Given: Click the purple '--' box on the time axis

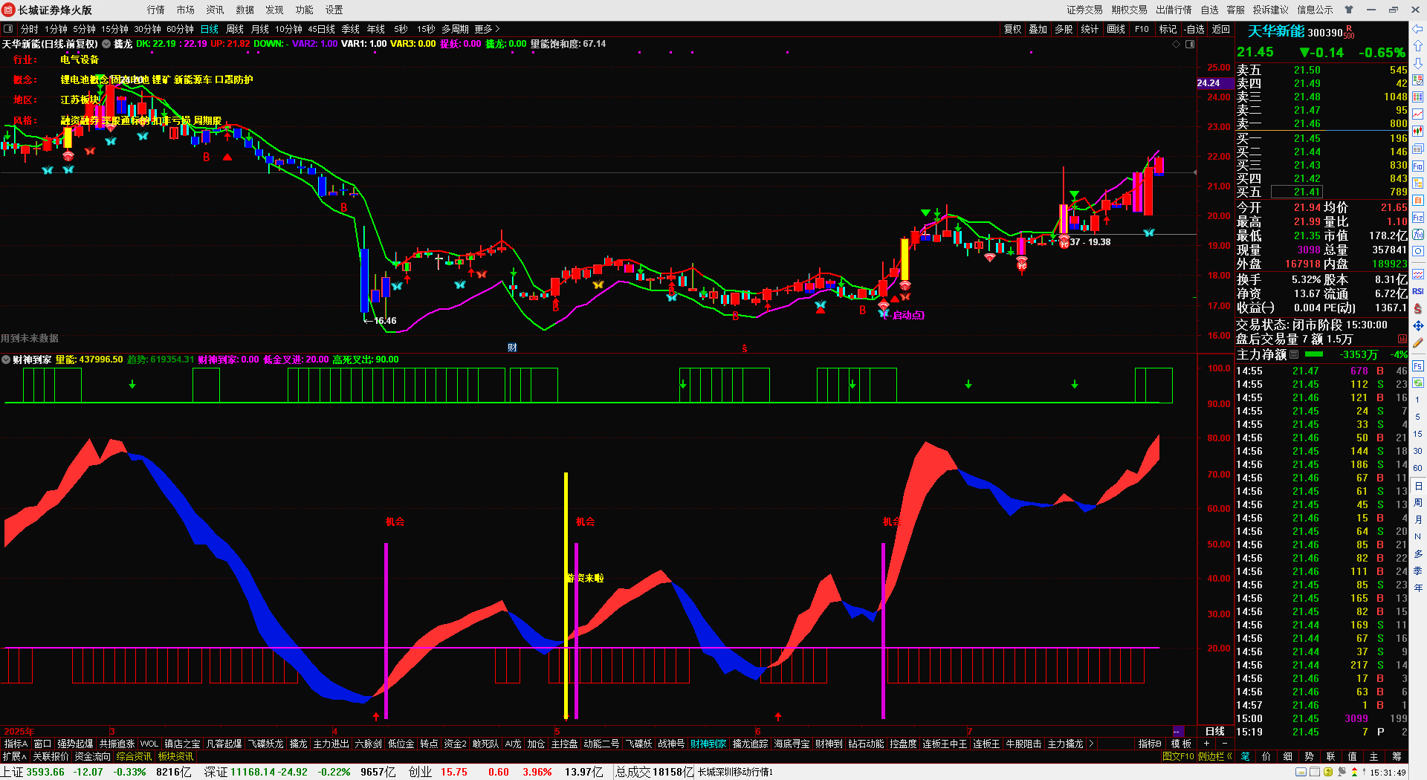Looking at the screenshot, I should point(1178,732).
